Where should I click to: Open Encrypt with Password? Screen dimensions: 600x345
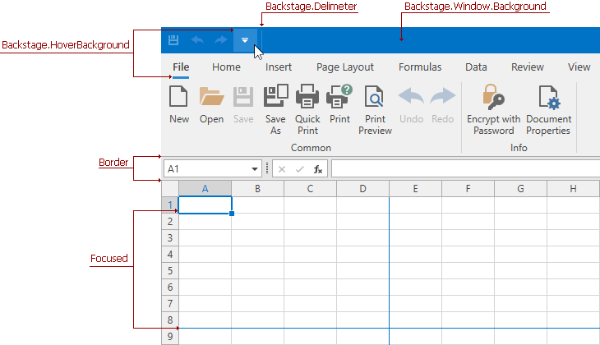point(493,110)
